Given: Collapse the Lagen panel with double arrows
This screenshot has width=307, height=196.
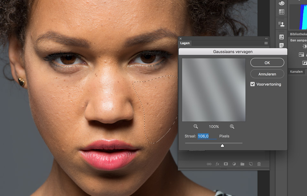Looking at the screenshot, I should [x=266, y=39].
